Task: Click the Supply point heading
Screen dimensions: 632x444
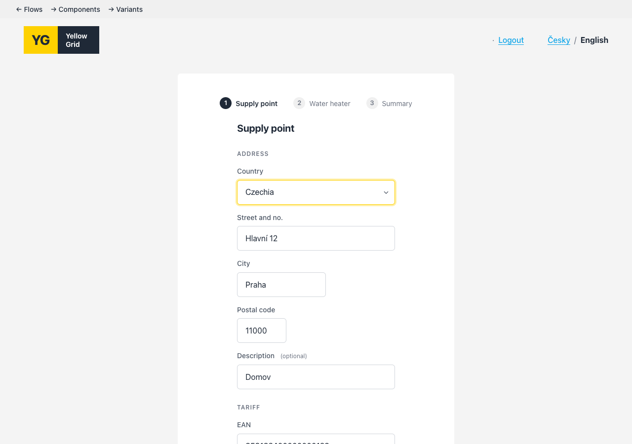Action: 266,128
